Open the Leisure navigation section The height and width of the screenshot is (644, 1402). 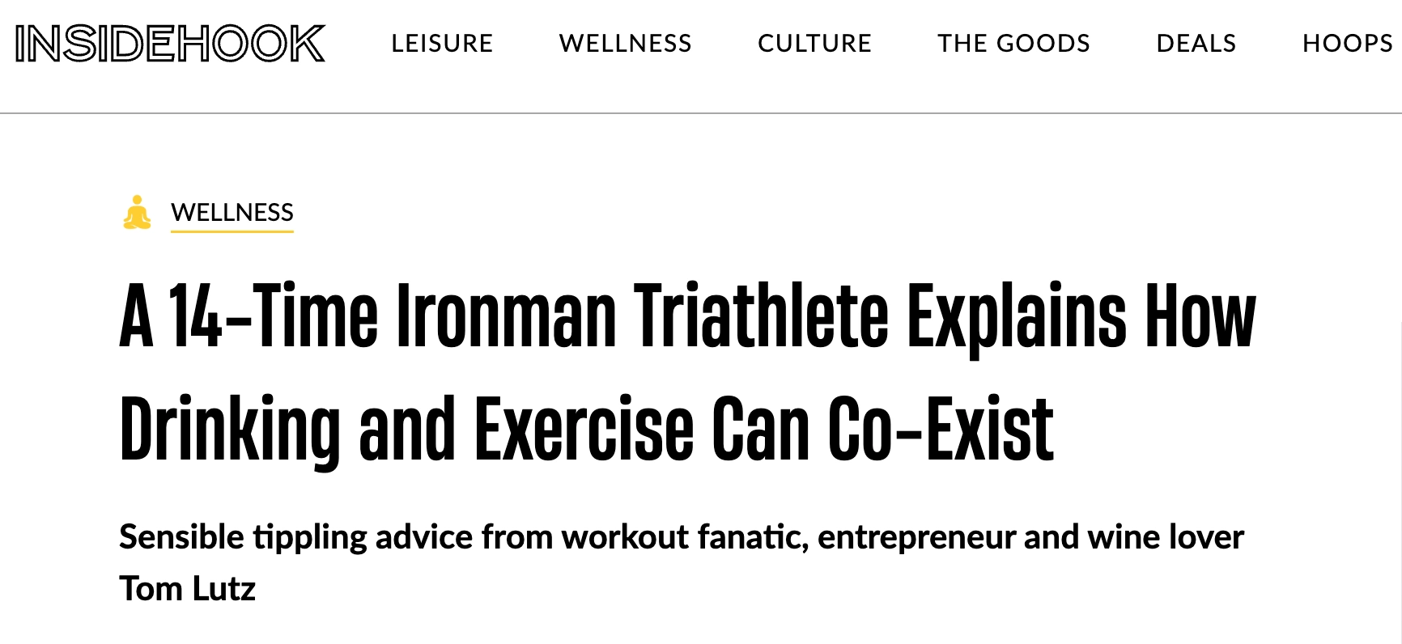pyautogui.click(x=442, y=44)
